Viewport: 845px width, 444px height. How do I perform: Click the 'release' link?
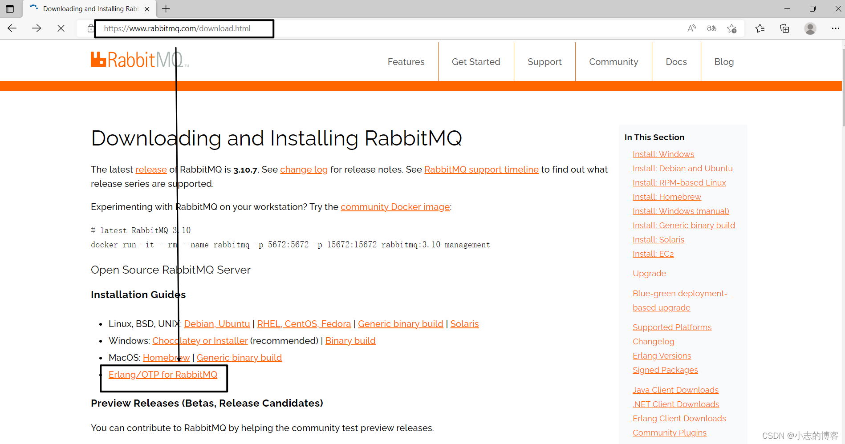[x=151, y=170]
